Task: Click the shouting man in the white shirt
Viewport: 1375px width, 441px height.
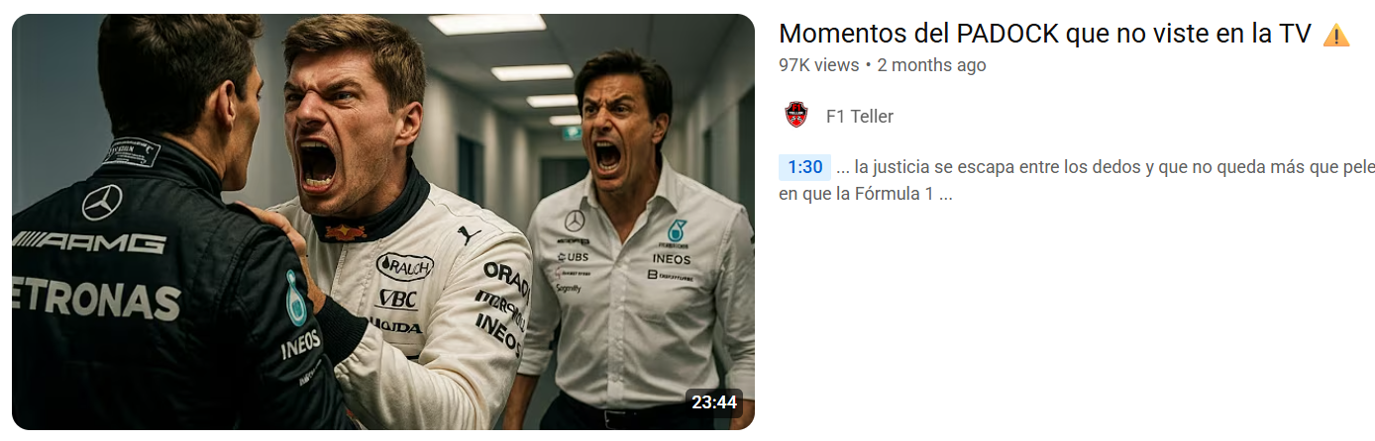Action: [634, 237]
